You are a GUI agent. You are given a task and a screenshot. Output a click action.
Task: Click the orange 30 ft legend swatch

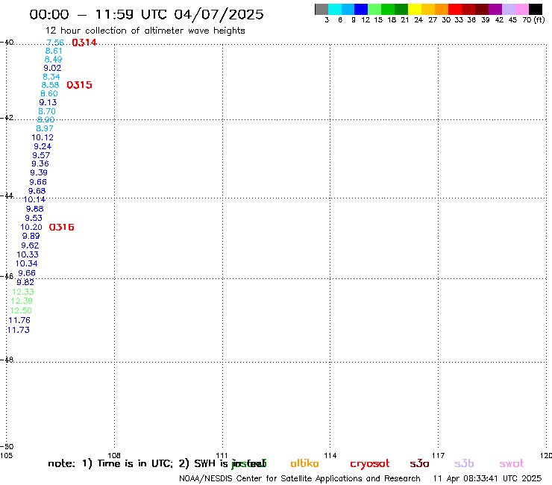pyautogui.click(x=442, y=9)
